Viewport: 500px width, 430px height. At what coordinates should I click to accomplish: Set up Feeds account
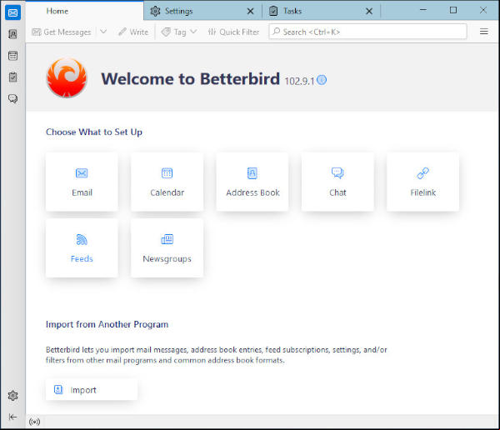tap(82, 247)
